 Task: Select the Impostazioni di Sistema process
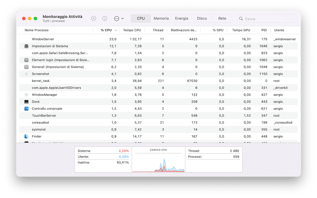click(159, 46)
